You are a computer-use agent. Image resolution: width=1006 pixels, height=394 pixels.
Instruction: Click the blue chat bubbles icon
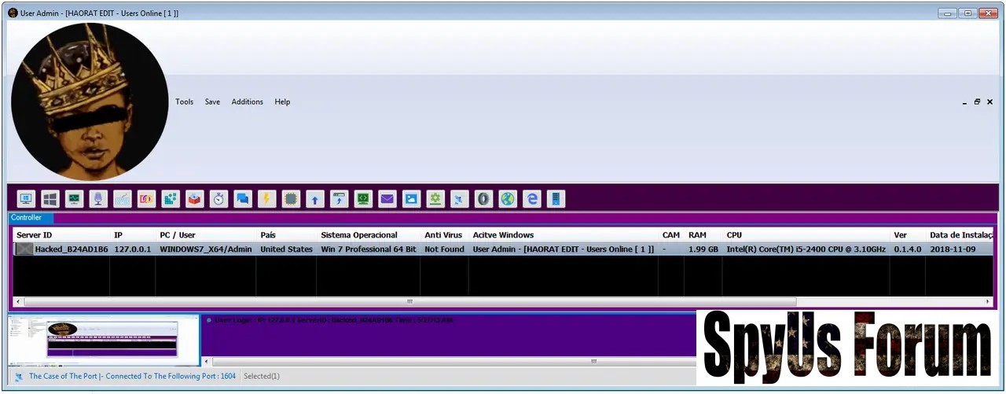(243, 199)
